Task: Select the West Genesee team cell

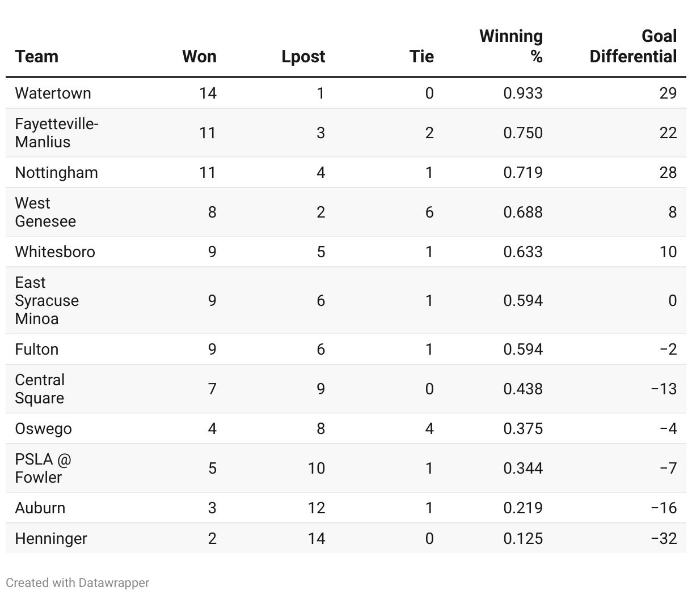Action: point(45,212)
